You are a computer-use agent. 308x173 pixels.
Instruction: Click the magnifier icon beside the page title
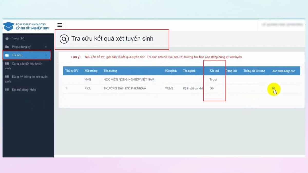tap(64, 39)
